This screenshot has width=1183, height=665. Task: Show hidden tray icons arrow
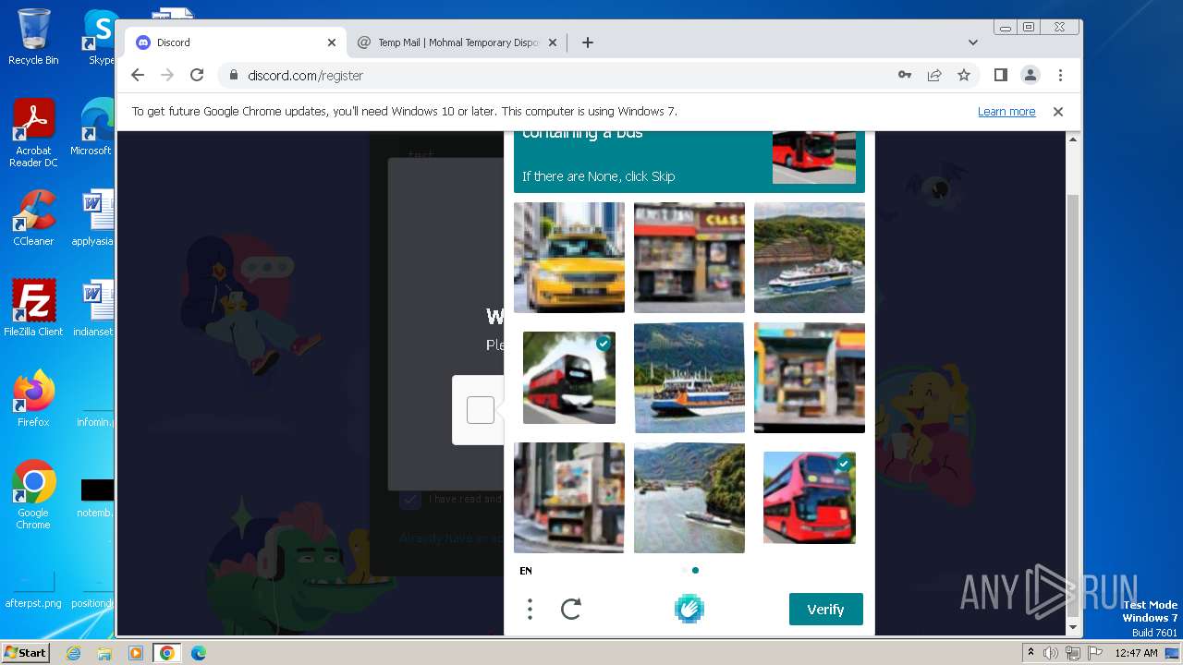pyautogui.click(x=1031, y=653)
